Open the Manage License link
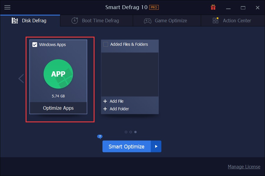Image resolution: width=265 pixels, height=176 pixels. (244, 167)
